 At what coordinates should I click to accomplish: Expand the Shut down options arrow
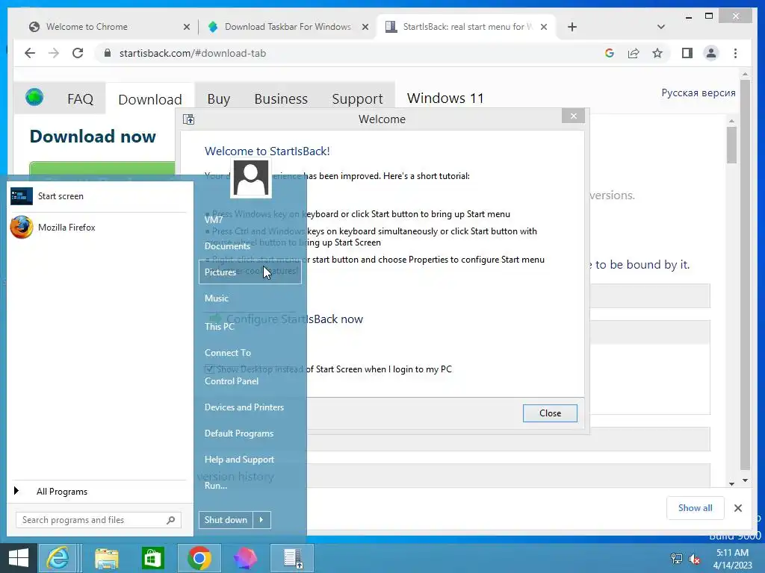click(x=261, y=520)
